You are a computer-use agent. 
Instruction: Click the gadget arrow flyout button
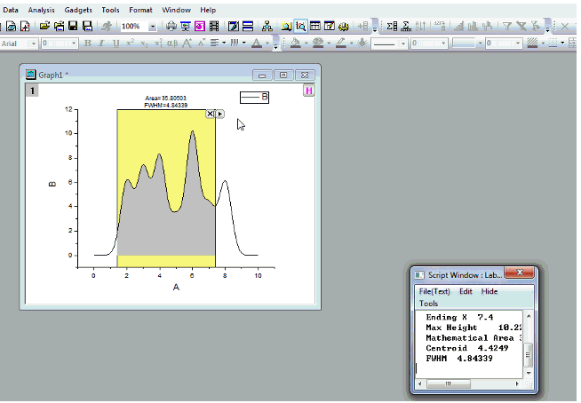point(219,114)
